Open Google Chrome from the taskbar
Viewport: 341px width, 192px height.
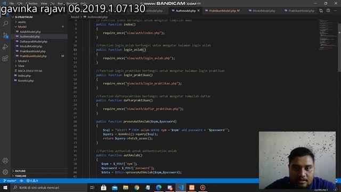tap(136, 187)
